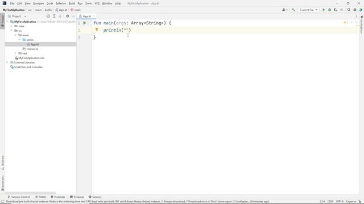364x204 pixels.
Task: Open the Edit menu
Action: click(x=19, y=3)
